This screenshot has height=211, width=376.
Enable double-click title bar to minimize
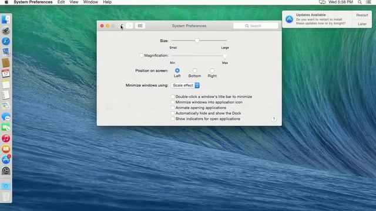(x=172, y=97)
